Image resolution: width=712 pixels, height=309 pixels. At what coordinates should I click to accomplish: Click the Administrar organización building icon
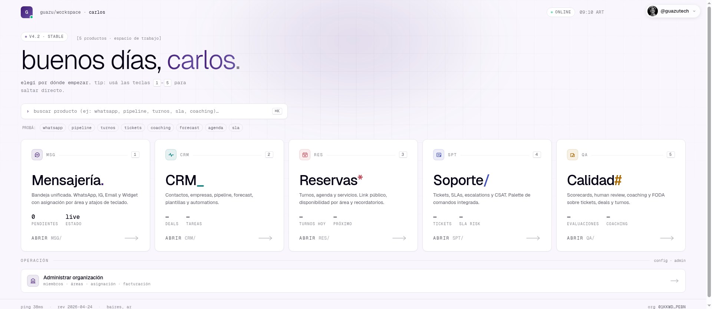[33, 281]
